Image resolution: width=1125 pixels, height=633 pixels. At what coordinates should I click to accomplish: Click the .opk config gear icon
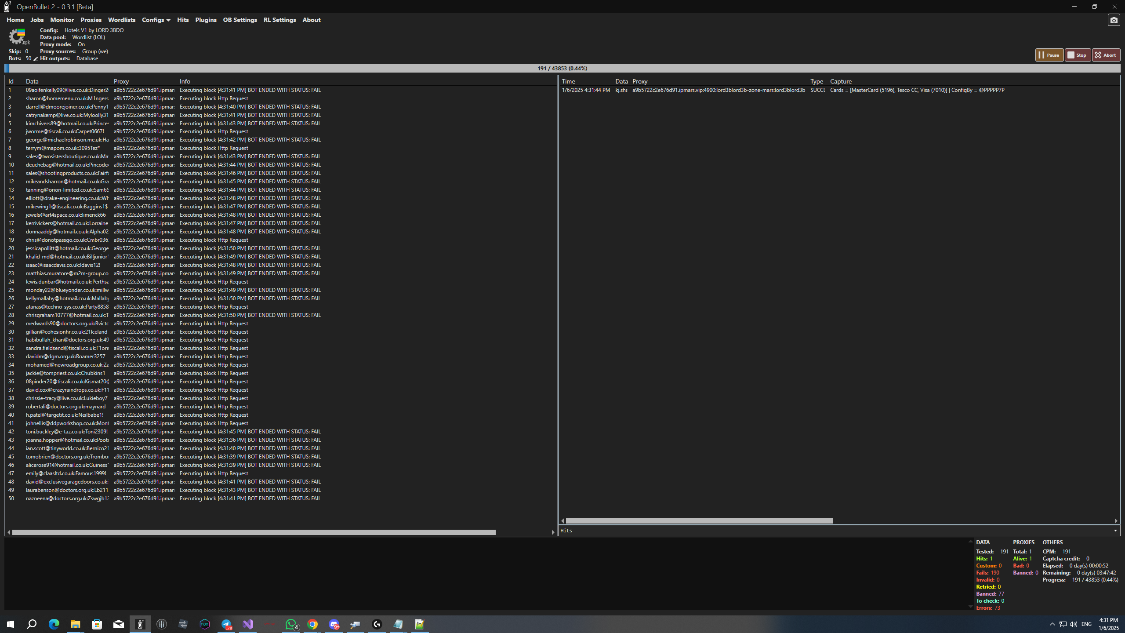18,37
